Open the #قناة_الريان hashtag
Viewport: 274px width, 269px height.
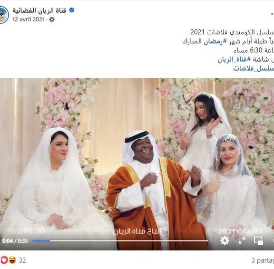(234, 60)
